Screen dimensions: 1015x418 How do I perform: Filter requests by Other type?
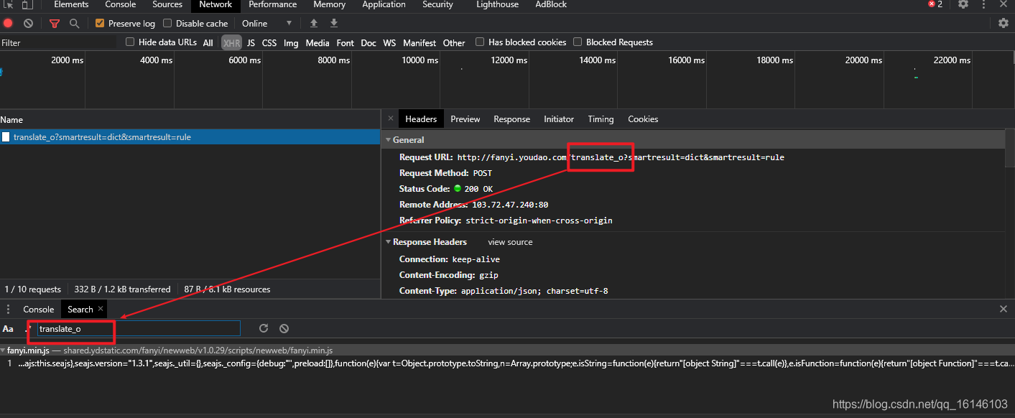click(454, 42)
